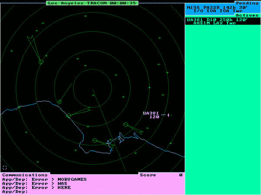This screenshot has width=261, height=195.
Task: Click the airport circle right of the harbor
Action: click(x=126, y=125)
